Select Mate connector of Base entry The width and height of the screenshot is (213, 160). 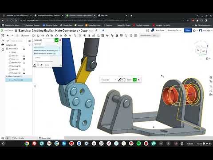click(x=45, y=53)
